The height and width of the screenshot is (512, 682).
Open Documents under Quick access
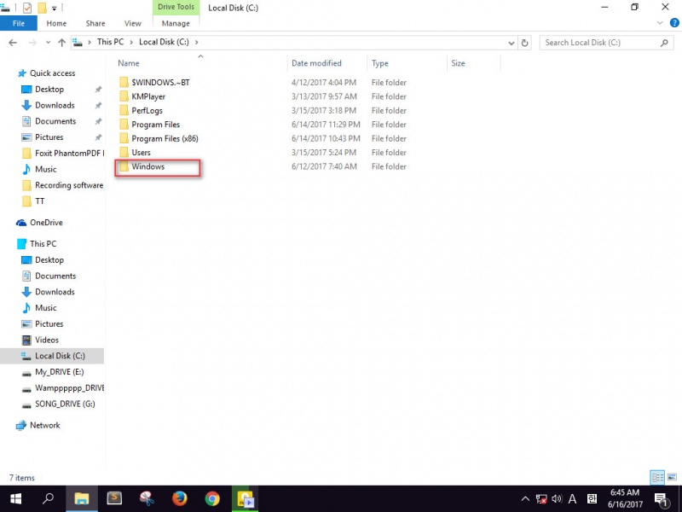coord(55,121)
